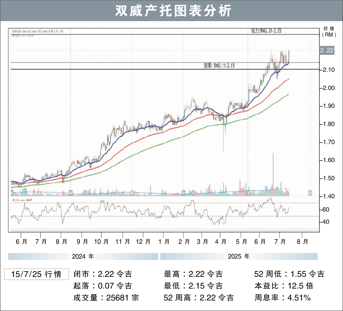Click the chart title 双威产托图表分析
Viewport: 343px width, 311px height.
click(173, 11)
